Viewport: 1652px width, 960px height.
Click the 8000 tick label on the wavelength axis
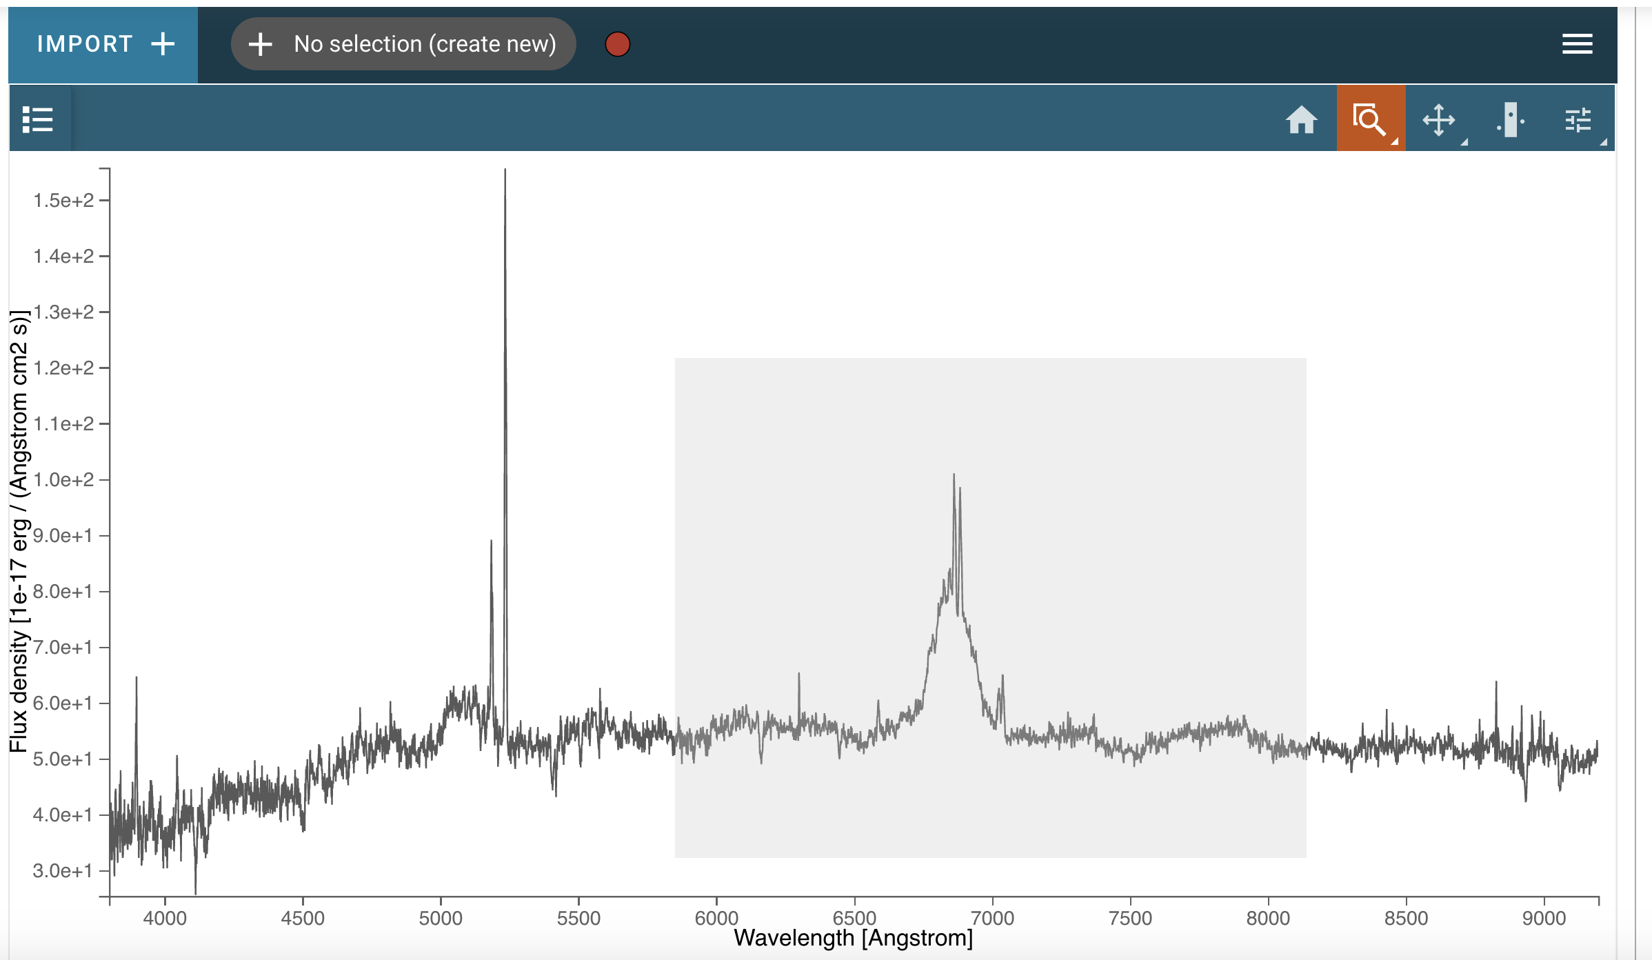1268,918
